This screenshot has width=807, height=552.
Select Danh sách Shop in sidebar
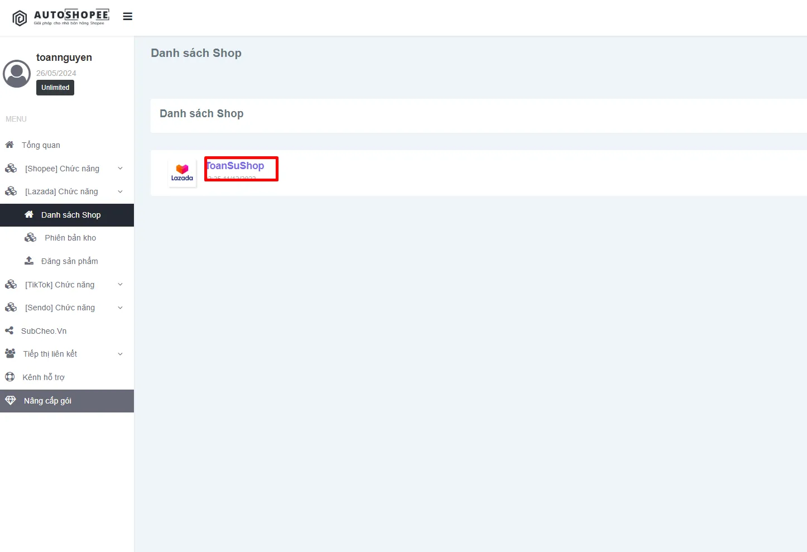(67, 215)
